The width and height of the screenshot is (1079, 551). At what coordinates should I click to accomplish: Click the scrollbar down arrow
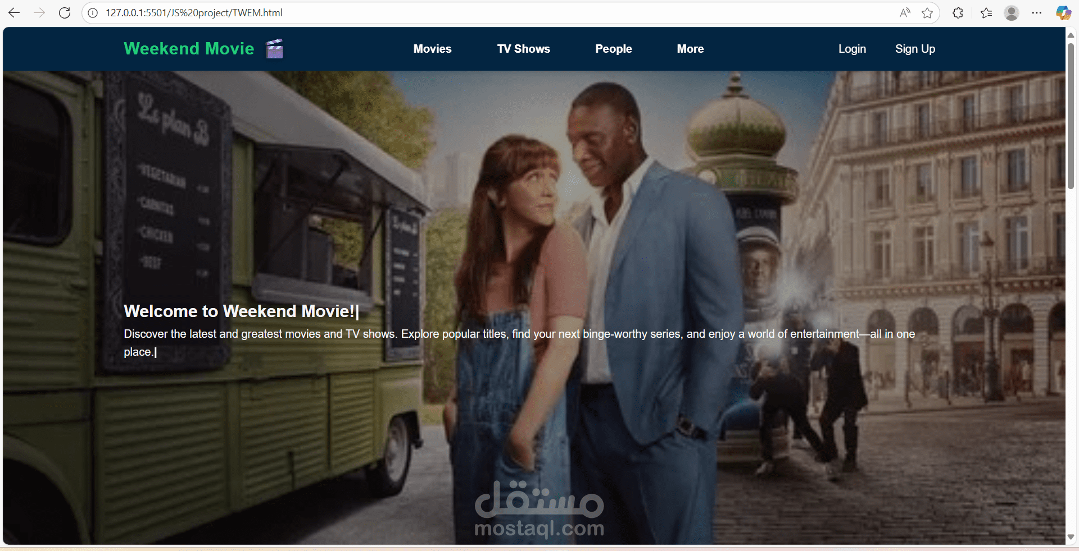click(1071, 537)
